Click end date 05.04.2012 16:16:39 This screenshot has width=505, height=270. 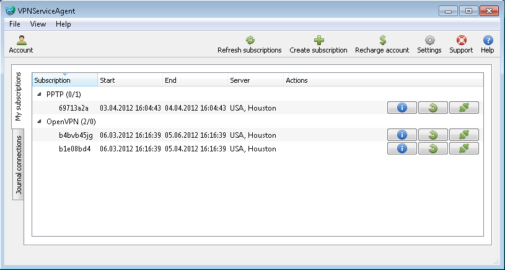coord(196,149)
